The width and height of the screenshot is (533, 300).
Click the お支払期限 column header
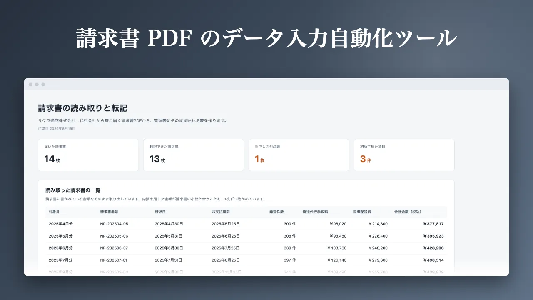pyautogui.click(x=221, y=212)
